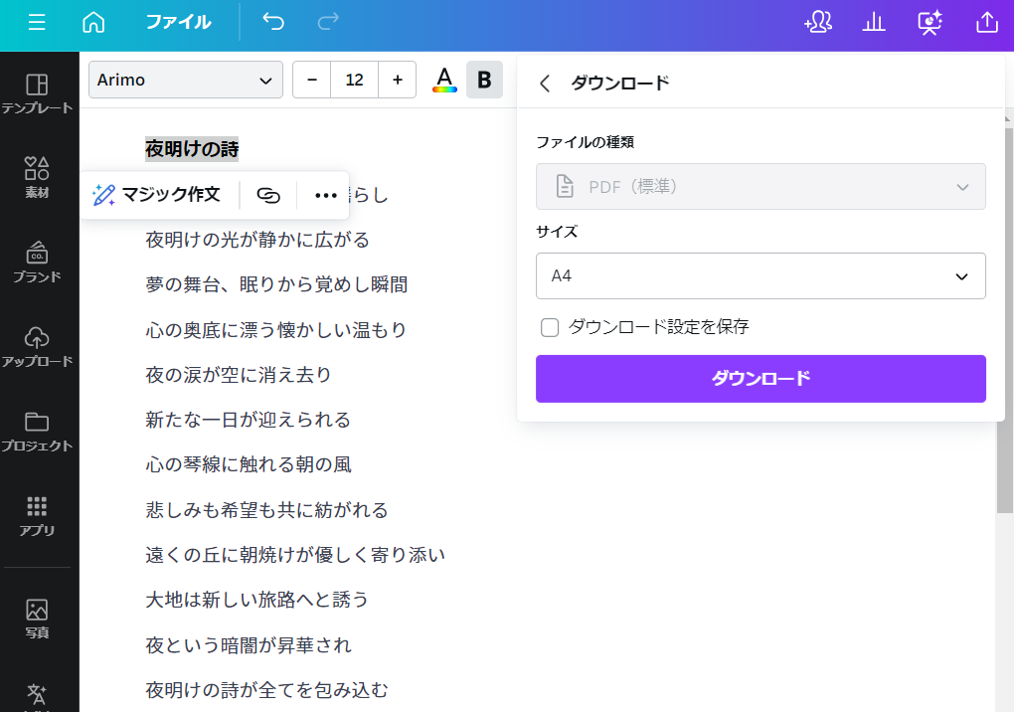
Task: Open the text color picker
Action: coord(444,80)
